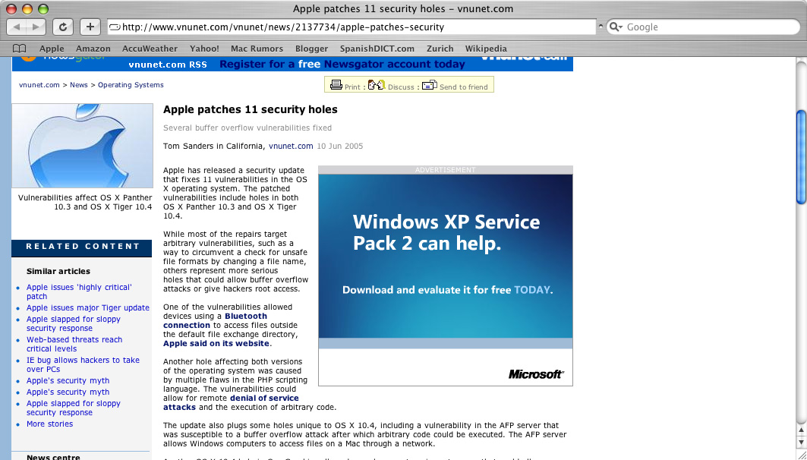Click the vnunet.com link in byline
The height and width of the screenshot is (460, 807).
pyautogui.click(x=291, y=147)
